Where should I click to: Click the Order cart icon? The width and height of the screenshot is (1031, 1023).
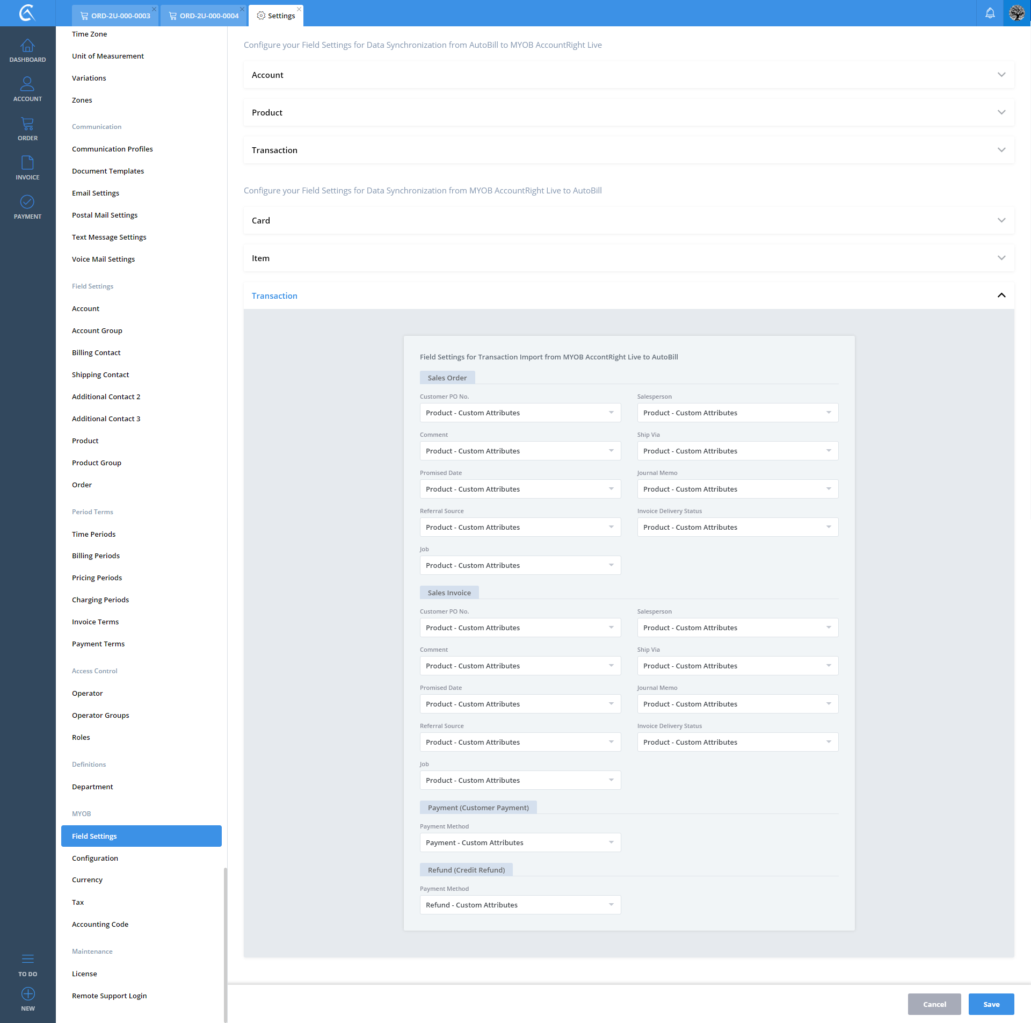[27, 124]
